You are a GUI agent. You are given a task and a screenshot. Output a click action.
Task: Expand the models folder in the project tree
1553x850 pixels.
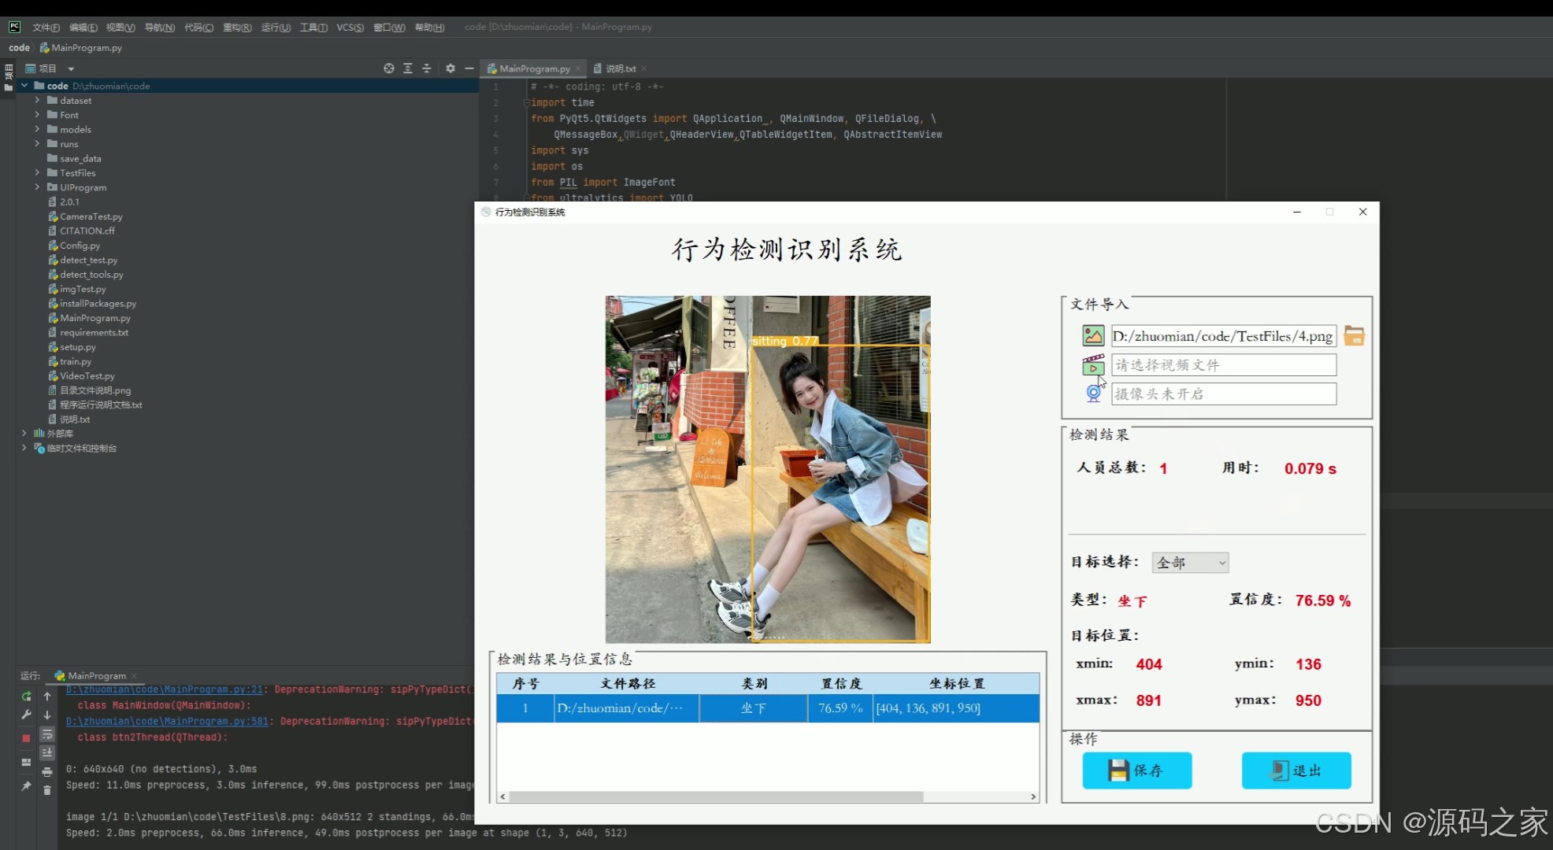[37, 129]
